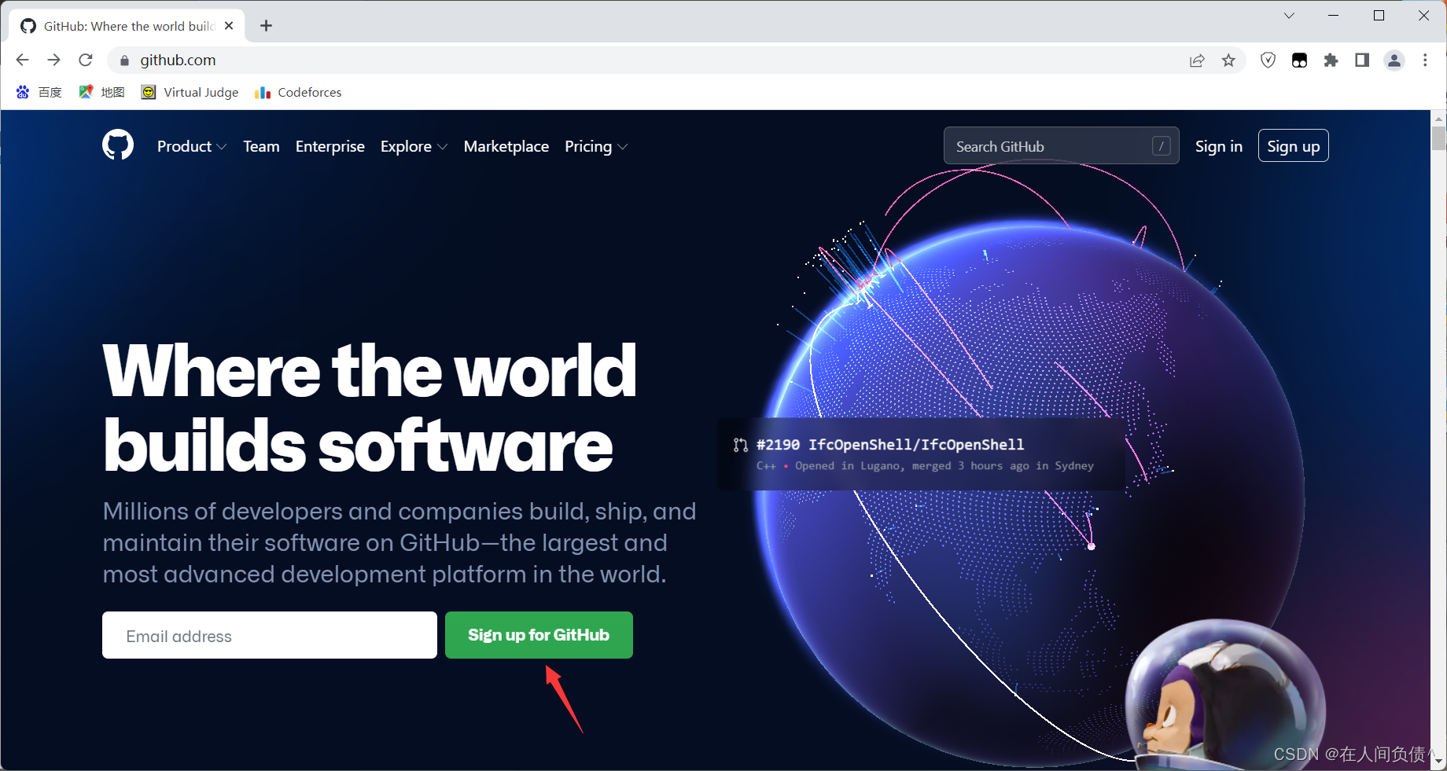Click the Sign up button in header
Image resolution: width=1447 pixels, height=771 pixels.
(1293, 146)
